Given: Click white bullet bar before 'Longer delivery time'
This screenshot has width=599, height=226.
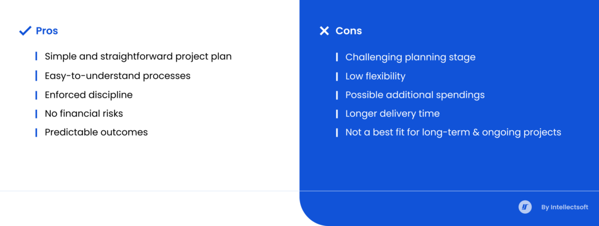Looking at the screenshot, I should pyautogui.click(x=336, y=113).
